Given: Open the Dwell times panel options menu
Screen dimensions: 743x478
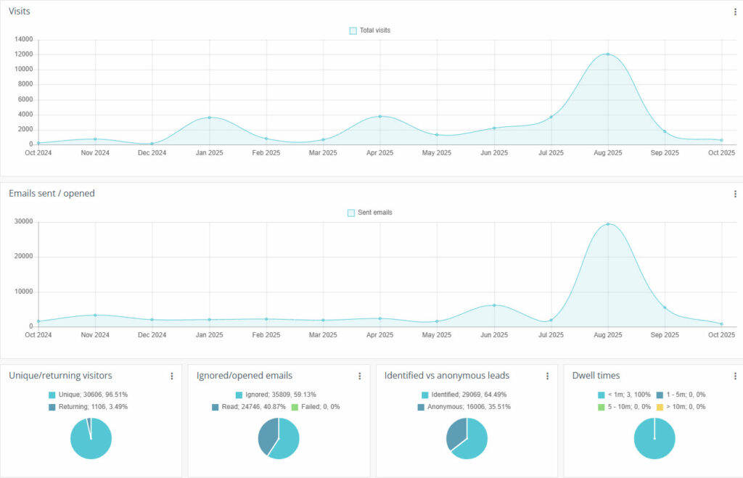Looking at the screenshot, I should (x=734, y=376).
